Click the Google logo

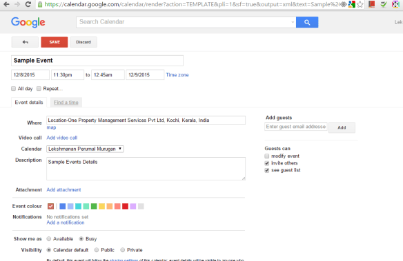point(28,22)
